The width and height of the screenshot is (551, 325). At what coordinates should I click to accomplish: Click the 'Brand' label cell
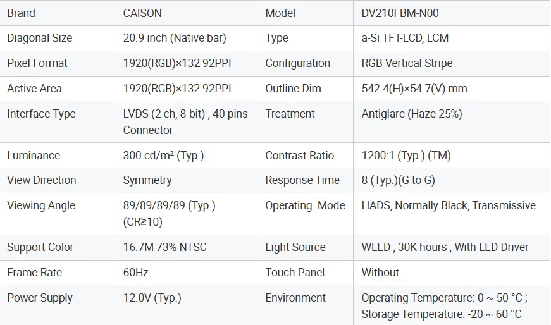click(21, 13)
